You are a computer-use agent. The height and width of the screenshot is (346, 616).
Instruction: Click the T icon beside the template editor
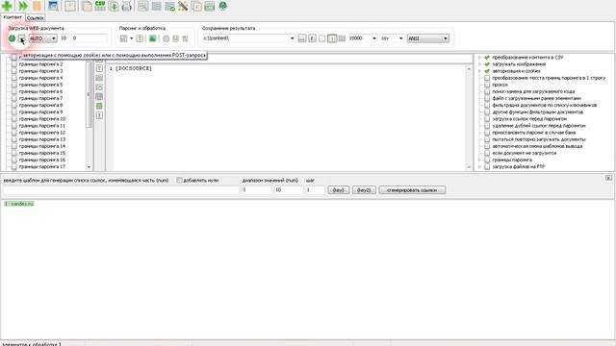coord(99,68)
